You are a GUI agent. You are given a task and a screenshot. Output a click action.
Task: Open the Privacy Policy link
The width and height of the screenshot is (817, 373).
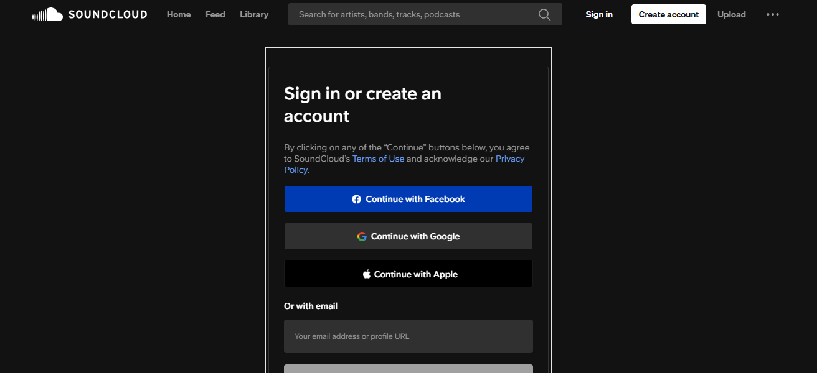tap(509, 159)
